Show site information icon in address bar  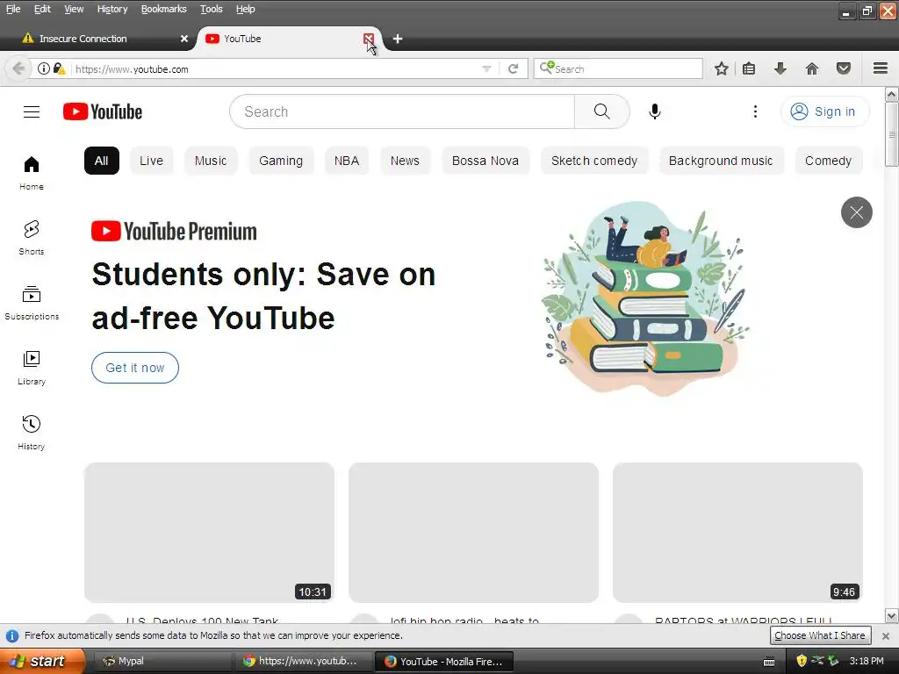44,68
